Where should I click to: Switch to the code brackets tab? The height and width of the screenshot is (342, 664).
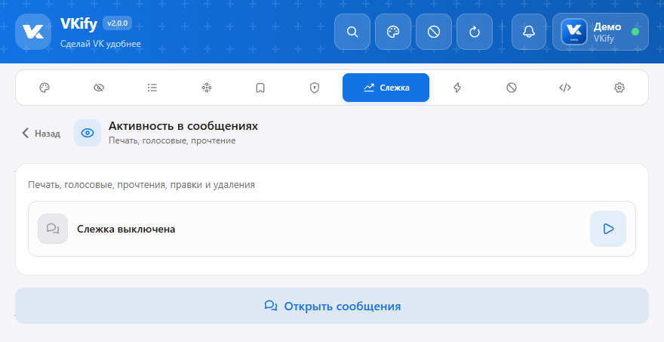coord(565,88)
